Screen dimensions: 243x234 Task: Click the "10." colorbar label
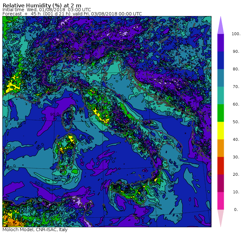pyautogui.click(x=236, y=192)
